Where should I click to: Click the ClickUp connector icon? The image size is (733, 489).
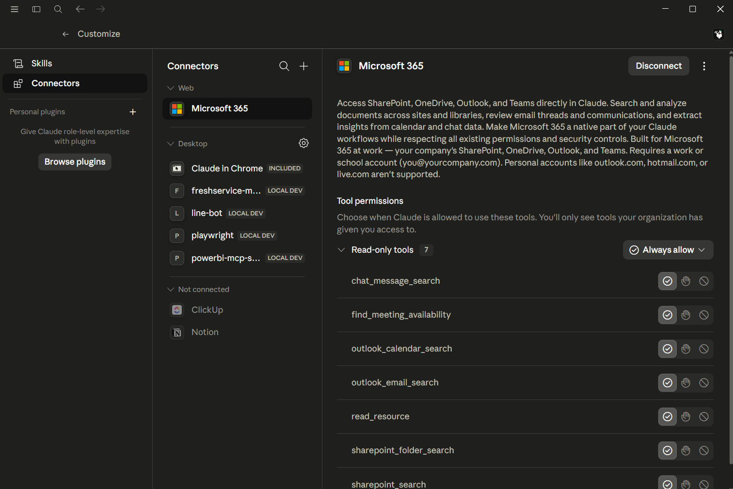pyautogui.click(x=177, y=310)
